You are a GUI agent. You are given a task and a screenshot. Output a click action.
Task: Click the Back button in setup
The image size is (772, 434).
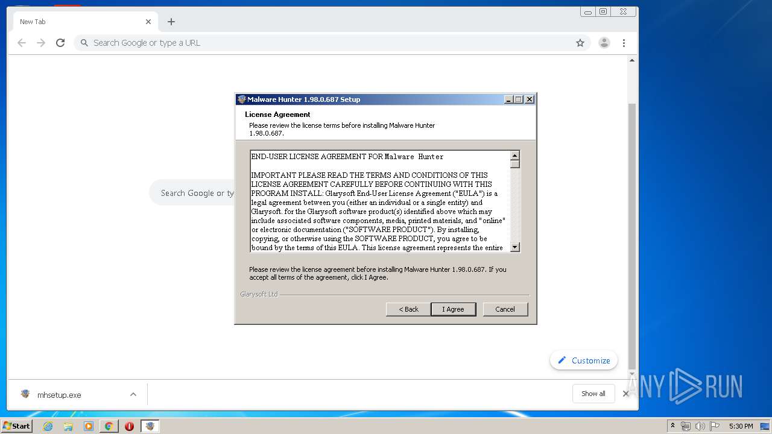(408, 309)
